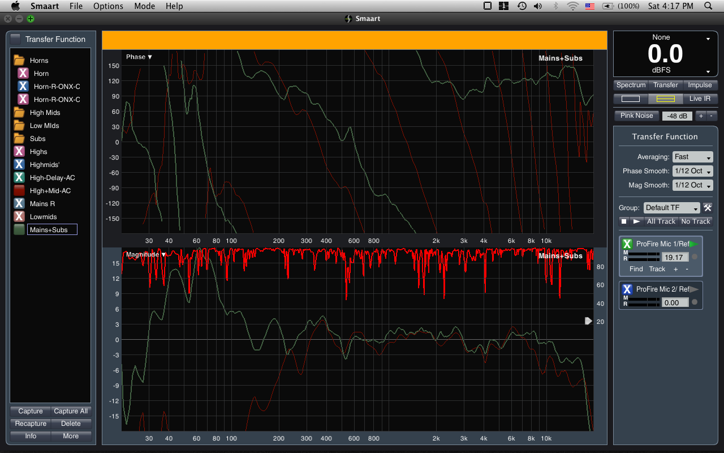Open the Phase plot type dropdown
The height and width of the screenshot is (453, 724).
point(139,57)
